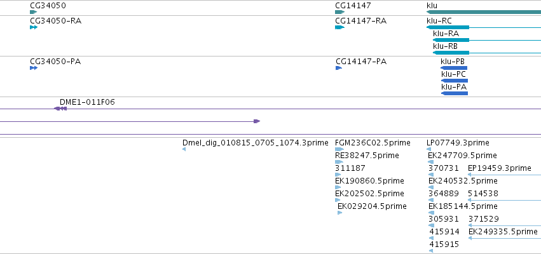The image size is (541, 254).
Task: Select the DME1-011F06 purple arrowheads
Action: point(60,109)
